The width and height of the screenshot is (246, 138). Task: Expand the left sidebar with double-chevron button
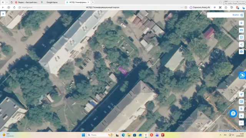pyautogui.click(x=3, y=14)
